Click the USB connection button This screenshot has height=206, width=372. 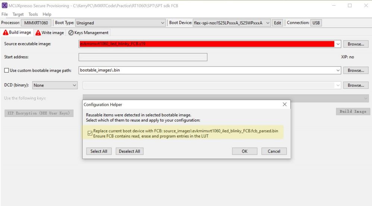(x=316, y=23)
